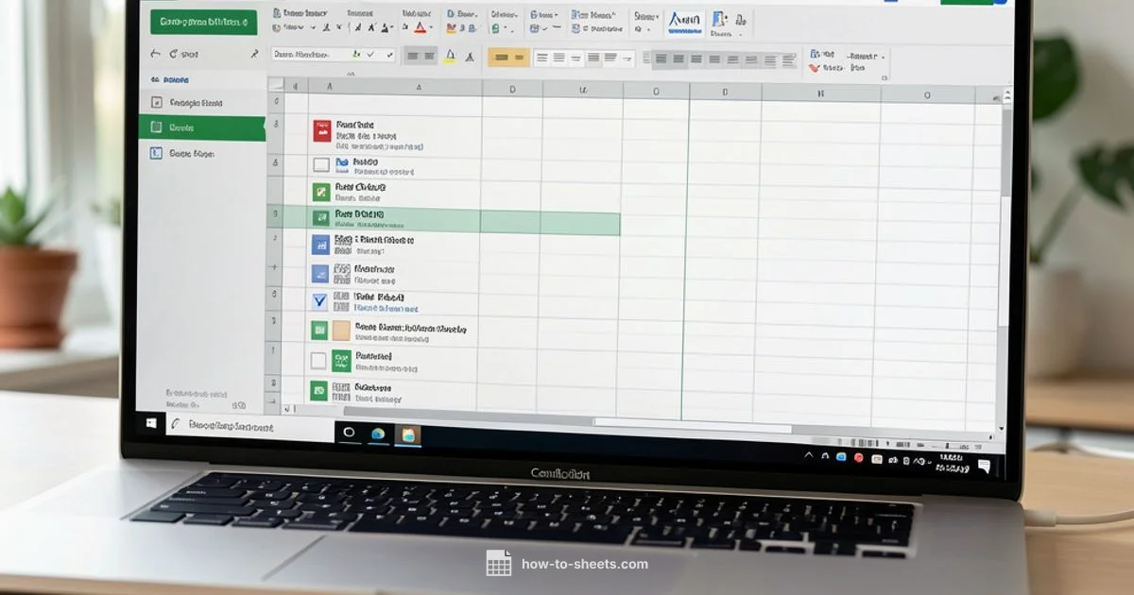1134x595 pixels.
Task: Click the Insert Function icon beside formula bar
Action: pyautogui.click(x=389, y=54)
